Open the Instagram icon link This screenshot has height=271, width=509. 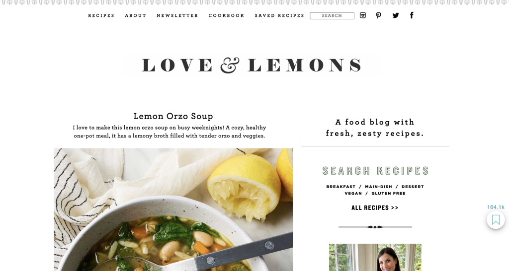click(363, 15)
